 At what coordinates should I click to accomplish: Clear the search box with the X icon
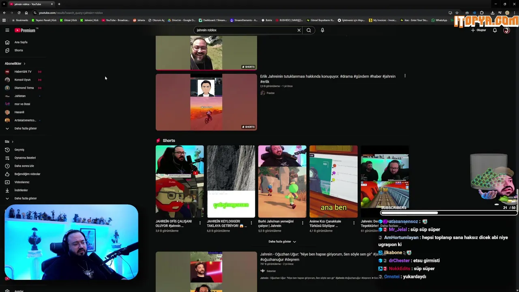click(299, 30)
